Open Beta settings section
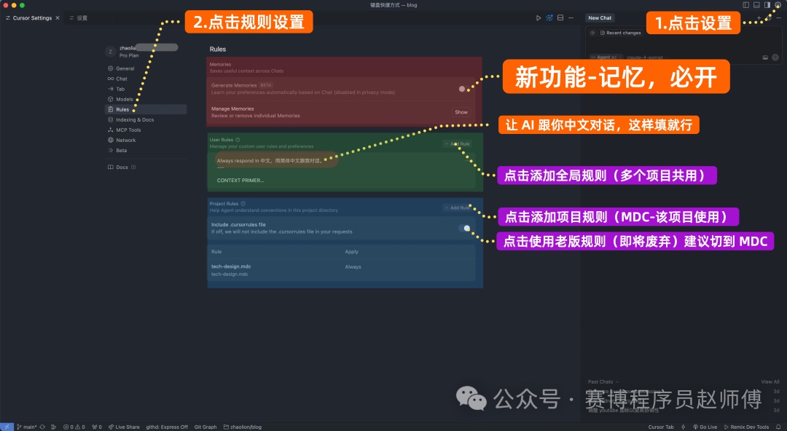Viewport: 787px width, 431px height. (146, 151)
